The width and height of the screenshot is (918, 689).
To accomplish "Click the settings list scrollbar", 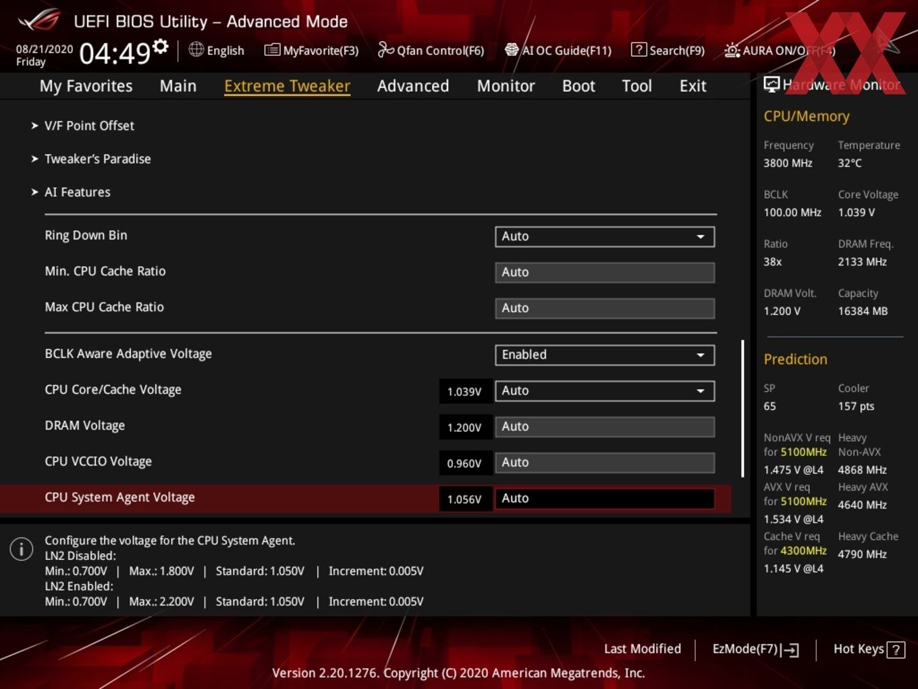I will (742, 409).
